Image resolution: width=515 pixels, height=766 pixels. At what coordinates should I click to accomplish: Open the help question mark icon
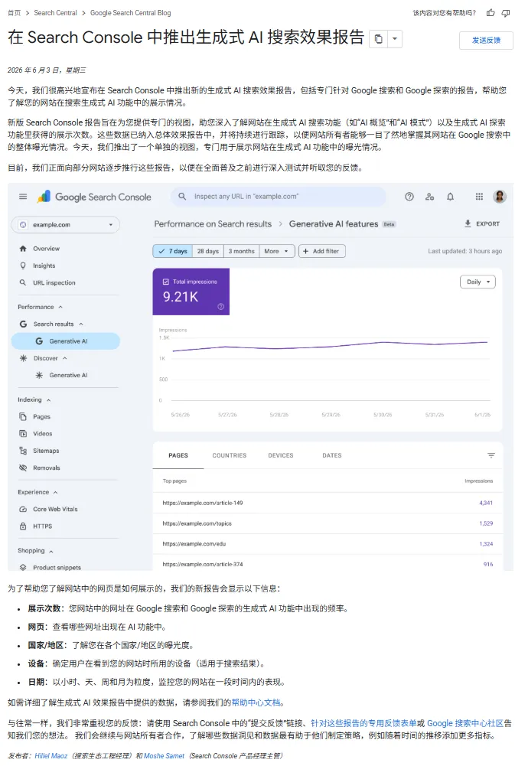pos(409,197)
